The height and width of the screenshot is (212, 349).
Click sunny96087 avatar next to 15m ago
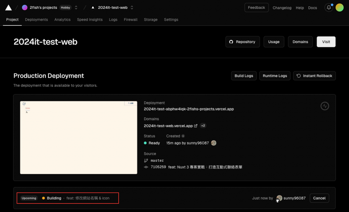pyautogui.click(x=214, y=143)
